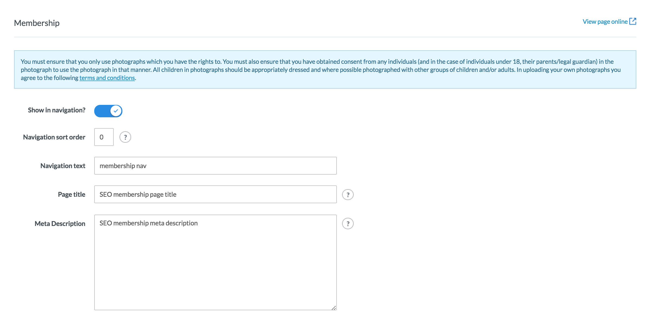Click the "Page title" field label
This screenshot has width=652, height=320.
click(71, 195)
